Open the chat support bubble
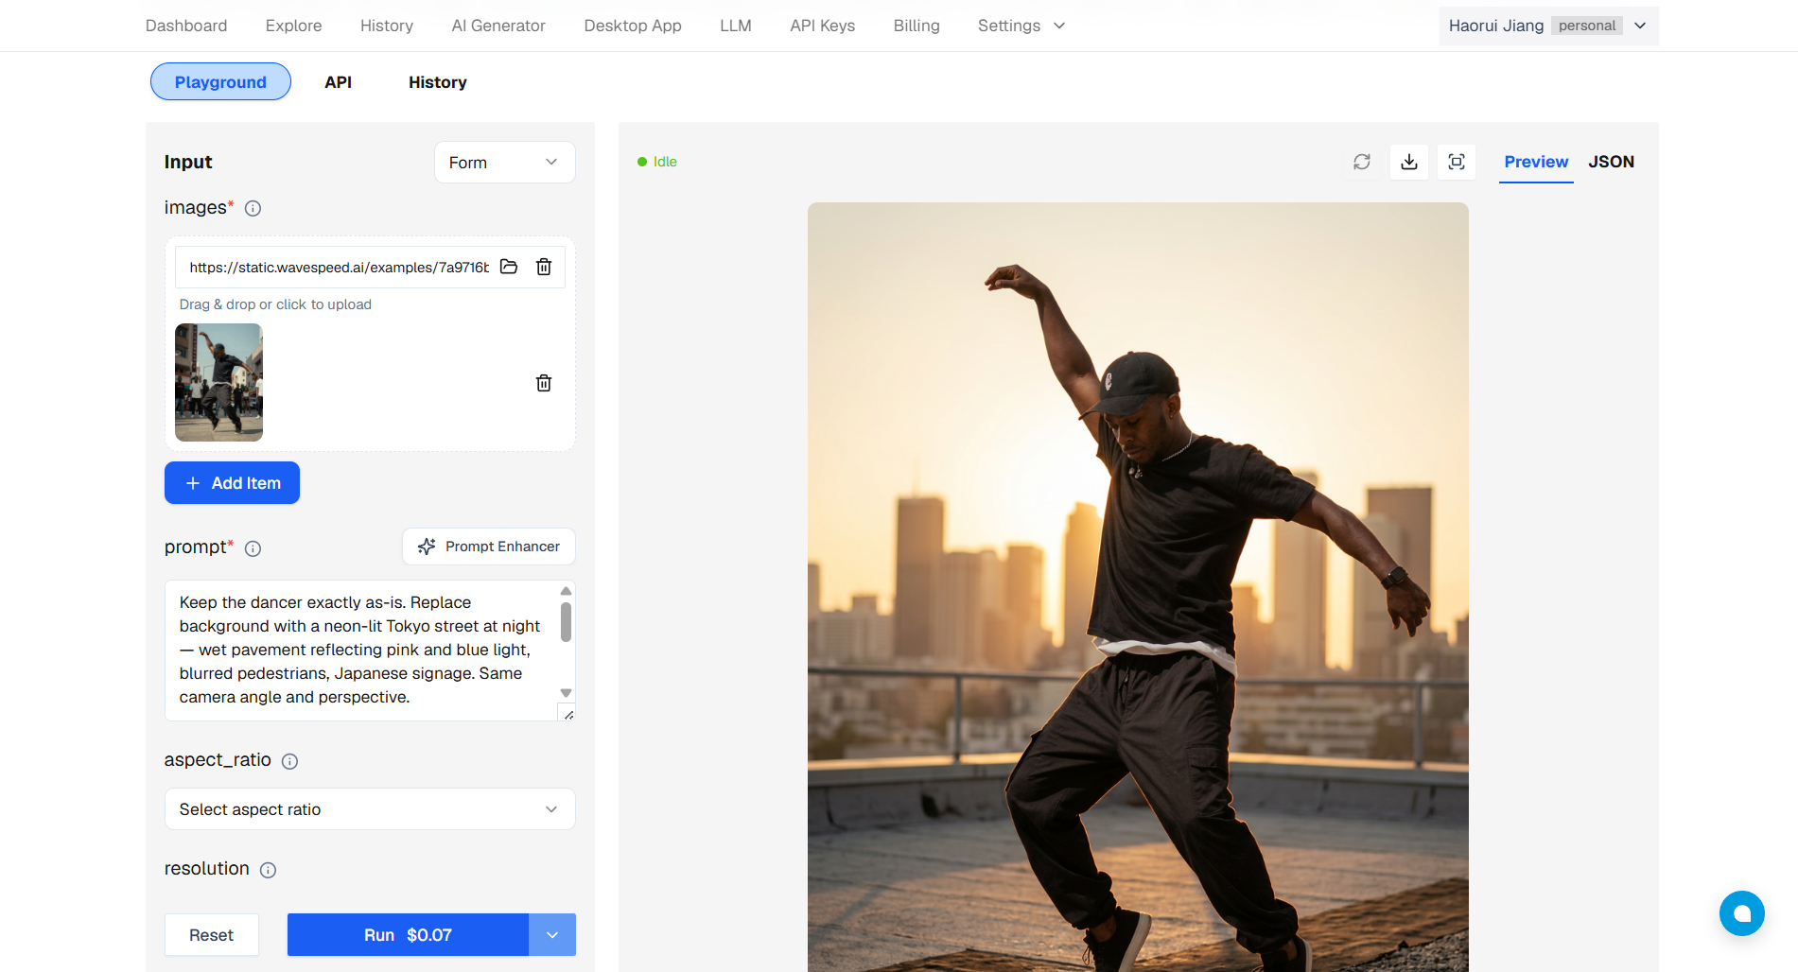Image resolution: width=1798 pixels, height=972 pixels. click(x=1741, y=913)
